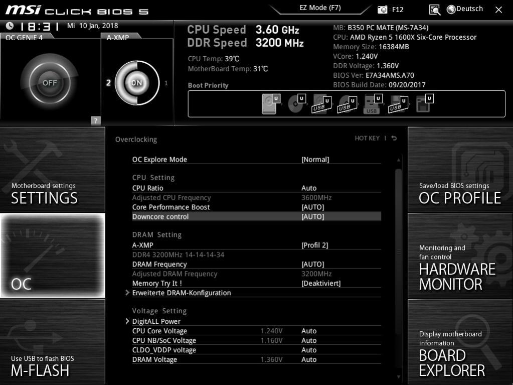Toggle the OC GENIE 4 OFF knob
513x385 pixels.
[50, 83]
